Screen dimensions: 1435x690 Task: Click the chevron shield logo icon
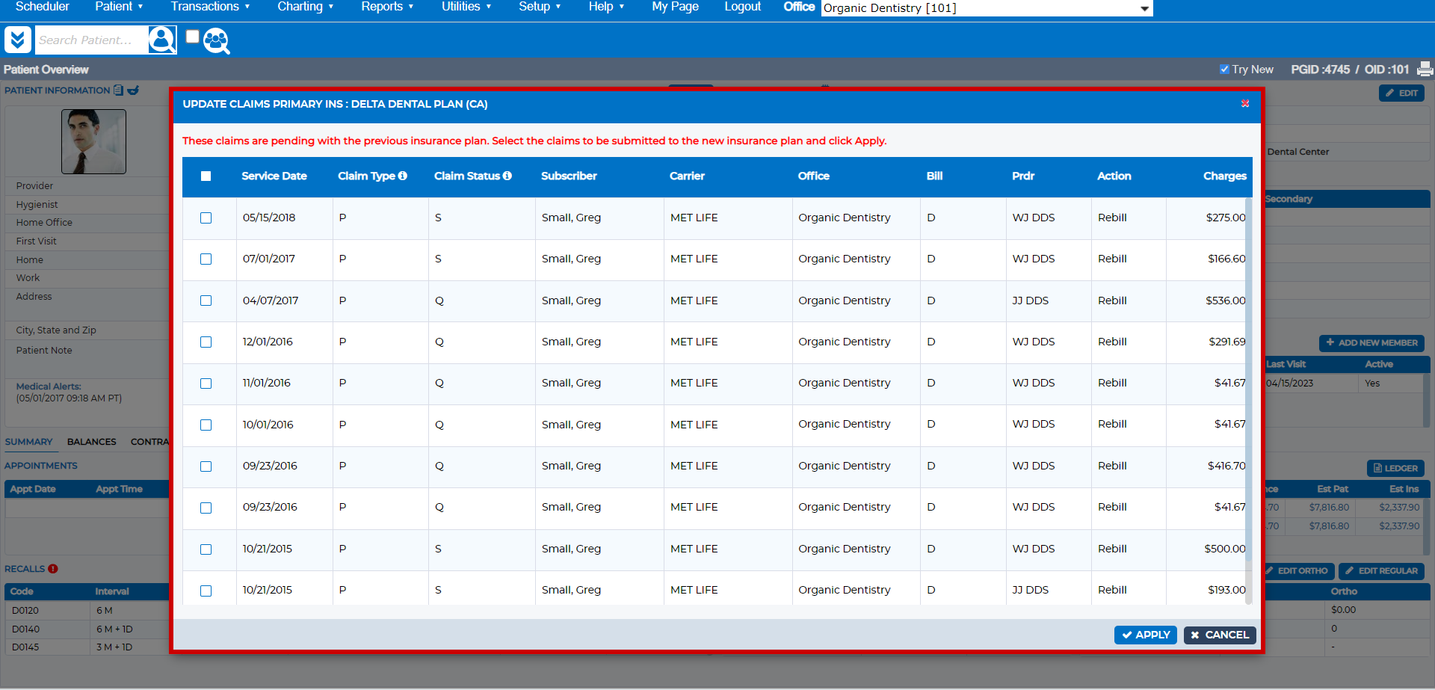pos(18,40)
